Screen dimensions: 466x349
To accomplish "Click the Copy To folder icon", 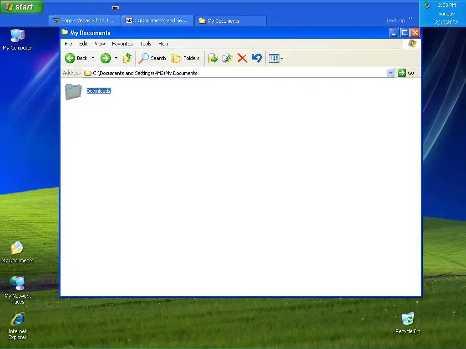I will pyautogui.click(x=228, y=58).
